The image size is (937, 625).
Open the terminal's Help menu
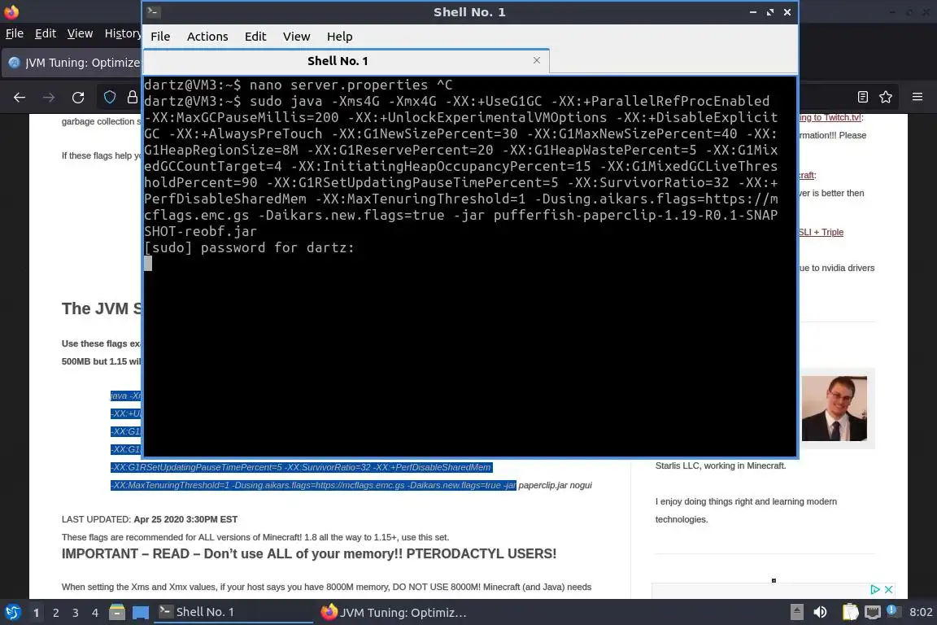click(339, 37)
